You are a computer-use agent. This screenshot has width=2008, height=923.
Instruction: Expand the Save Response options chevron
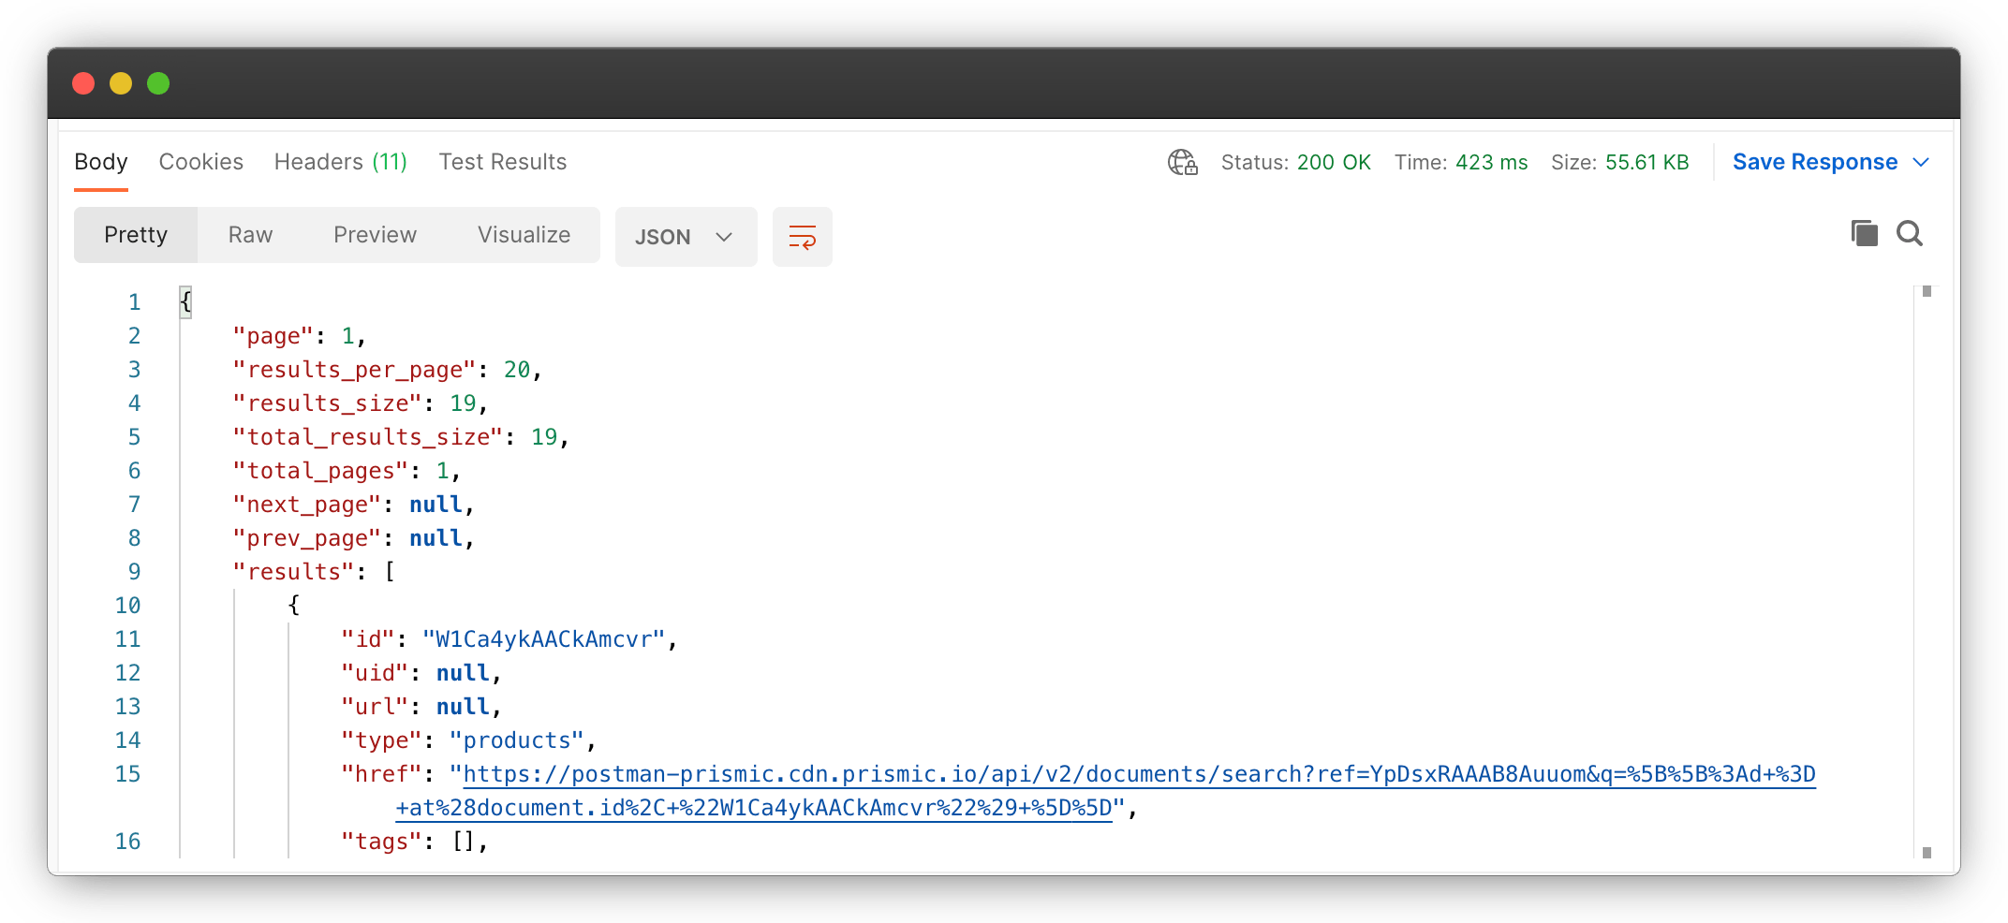pyautogui.click(x=1921, y=162)
